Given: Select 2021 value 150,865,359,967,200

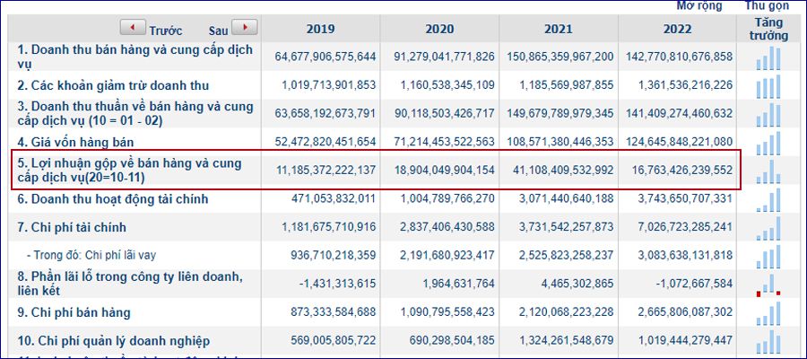Looking at the screenshot, I should (x=560, y=57).
